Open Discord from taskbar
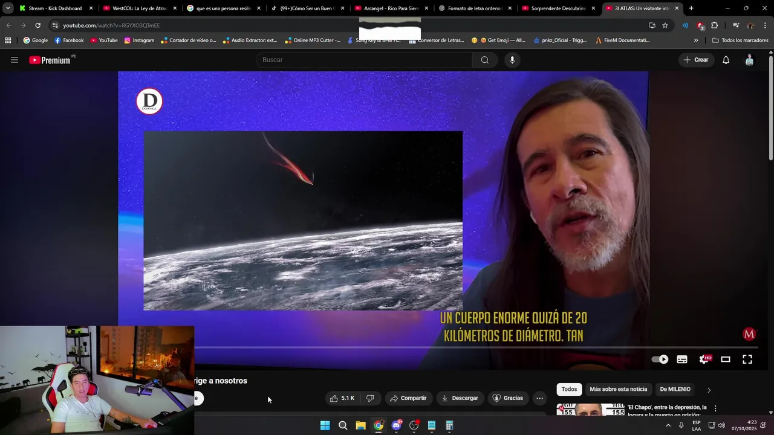This screenshot has height=435, width=774. point(396,425)
